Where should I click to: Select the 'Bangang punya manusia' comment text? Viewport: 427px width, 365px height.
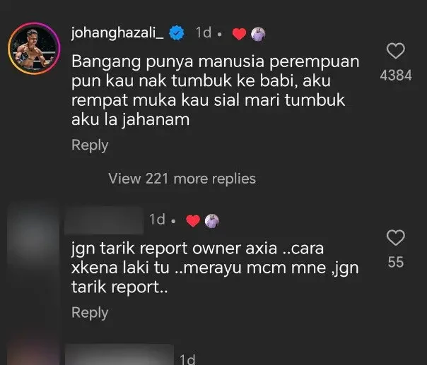(x=216, y=90)
